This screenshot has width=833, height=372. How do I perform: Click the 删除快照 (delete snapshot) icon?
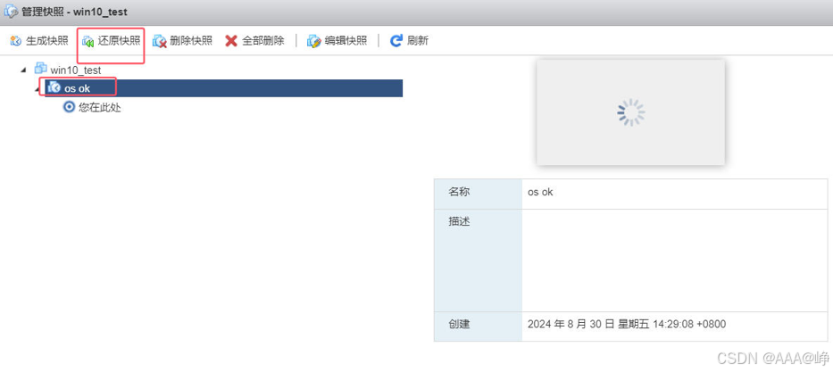point(160,41)
